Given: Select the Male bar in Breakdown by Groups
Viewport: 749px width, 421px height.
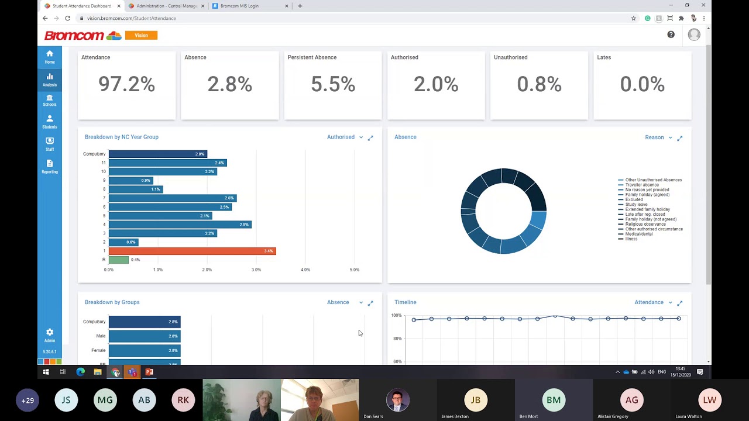Looking at the screenshot, I should (145, 336).
